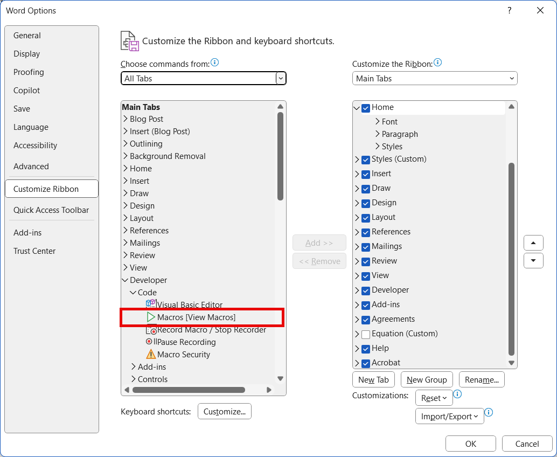The height and width of the screenshot is (457, 557).
Task: Open the Import/Export dropdown
Action: click(x=449, y=416)
